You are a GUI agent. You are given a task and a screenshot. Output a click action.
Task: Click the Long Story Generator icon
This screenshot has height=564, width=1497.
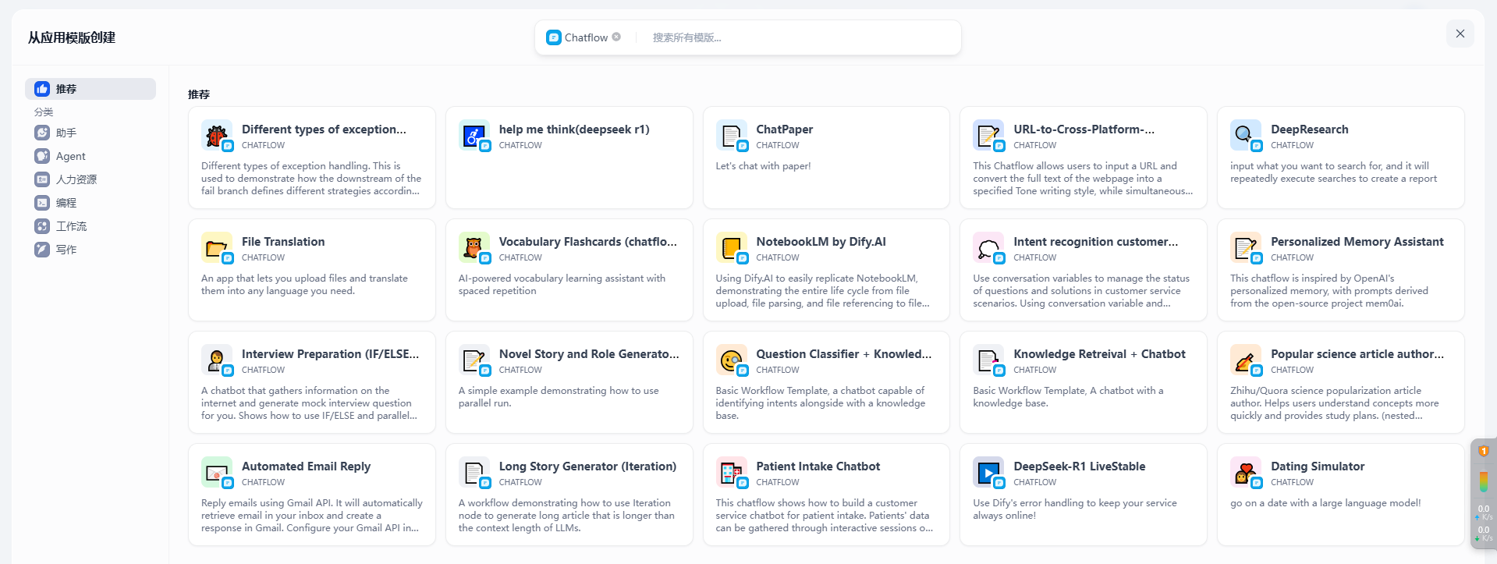474,473
